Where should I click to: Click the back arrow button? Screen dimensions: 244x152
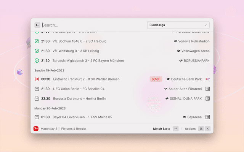pyautogui.click(x=37, y=25)
